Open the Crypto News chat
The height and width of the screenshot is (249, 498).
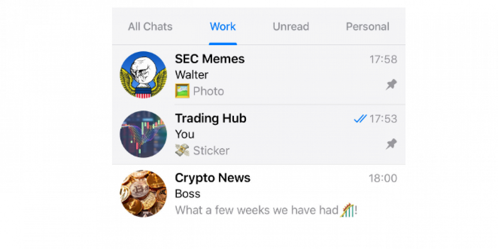[259, 194]
